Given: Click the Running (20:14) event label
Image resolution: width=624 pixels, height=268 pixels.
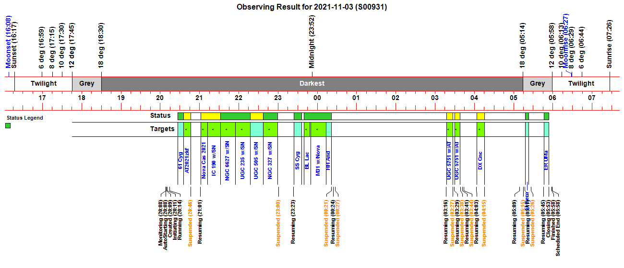Looking at the screenshot, I should 180,221.
